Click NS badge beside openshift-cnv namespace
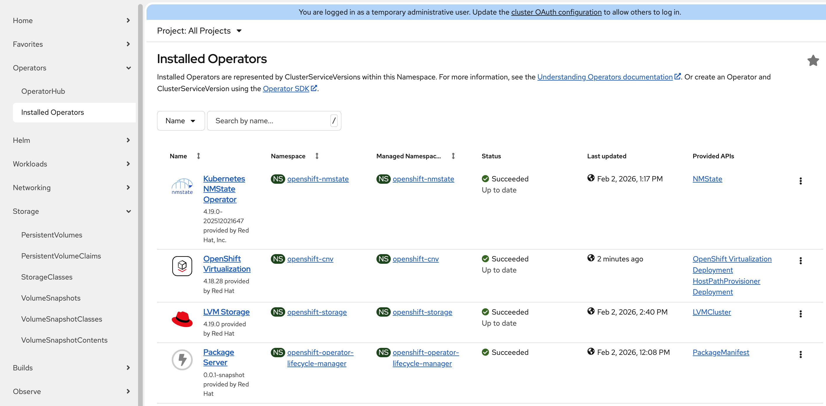 (x=278, y=259)
